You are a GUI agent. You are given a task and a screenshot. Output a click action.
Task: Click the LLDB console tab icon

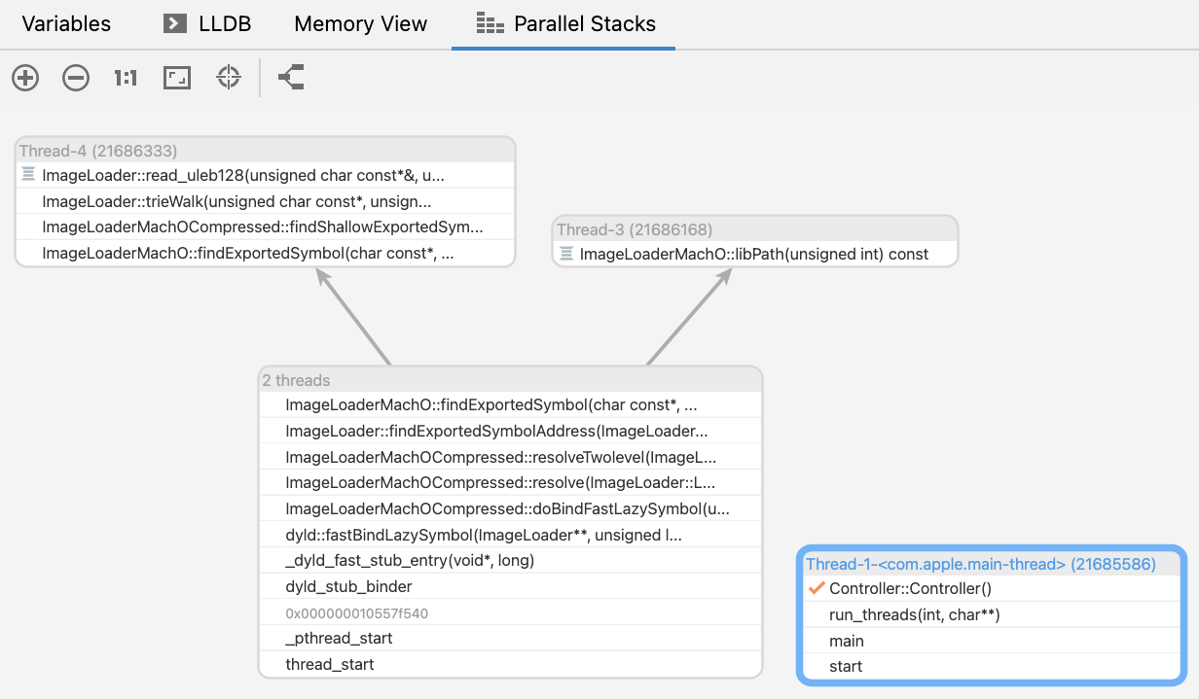(x=175, y=23)
